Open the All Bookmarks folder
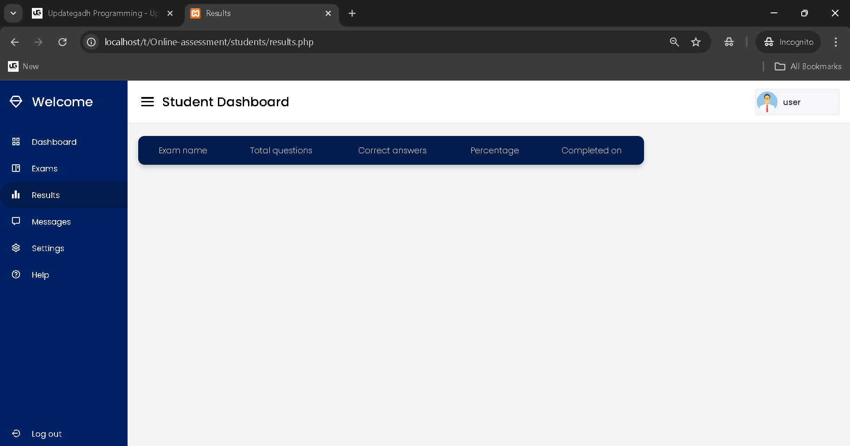Screen dimensions: 850x446 (x=808, y=66)
